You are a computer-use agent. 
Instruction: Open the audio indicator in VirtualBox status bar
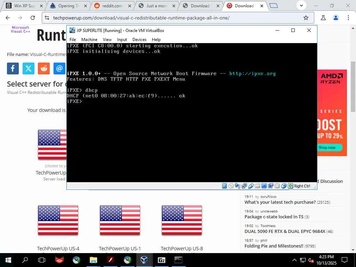[237, 186]
